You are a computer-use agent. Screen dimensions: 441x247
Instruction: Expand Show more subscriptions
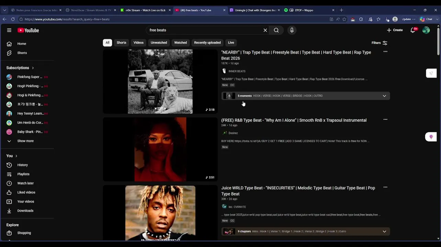point(25,141)
